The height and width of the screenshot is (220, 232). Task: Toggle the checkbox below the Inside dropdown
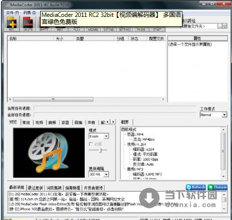91,144
